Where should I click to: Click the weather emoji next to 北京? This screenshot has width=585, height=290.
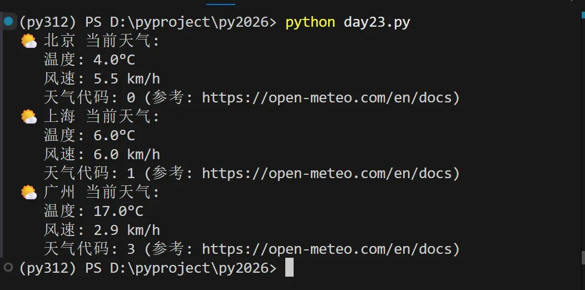[28, 41]
